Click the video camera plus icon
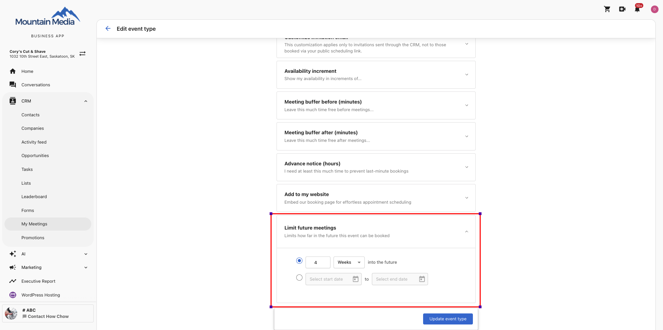 [622, 9]
